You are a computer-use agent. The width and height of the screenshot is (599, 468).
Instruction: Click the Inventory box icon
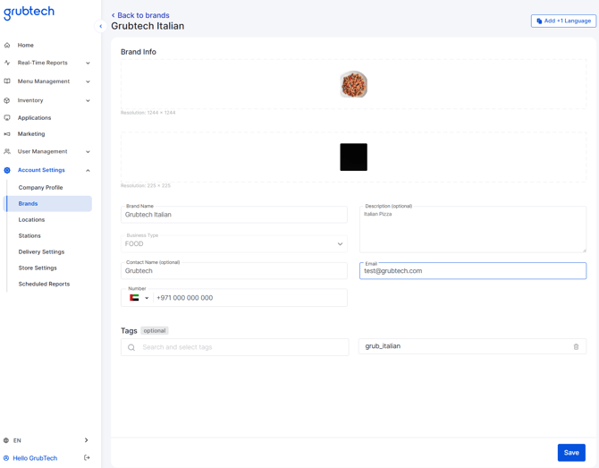pos(7,100)
